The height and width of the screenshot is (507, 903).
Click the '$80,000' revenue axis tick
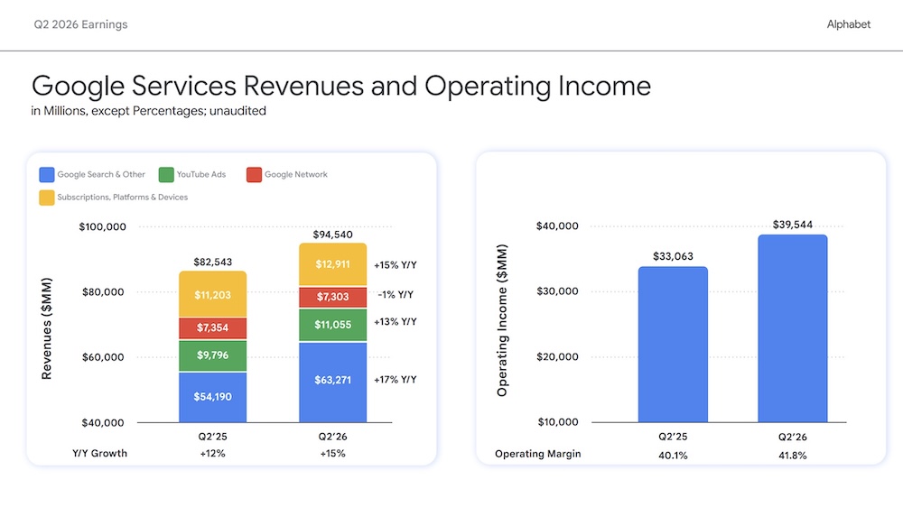coord(103,291)
